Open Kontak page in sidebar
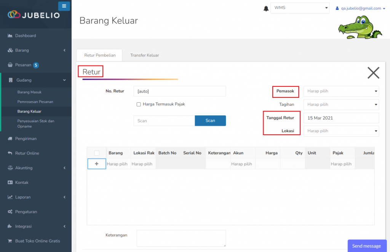The height and width of the screenshot is (252, 390). [22, 182]
